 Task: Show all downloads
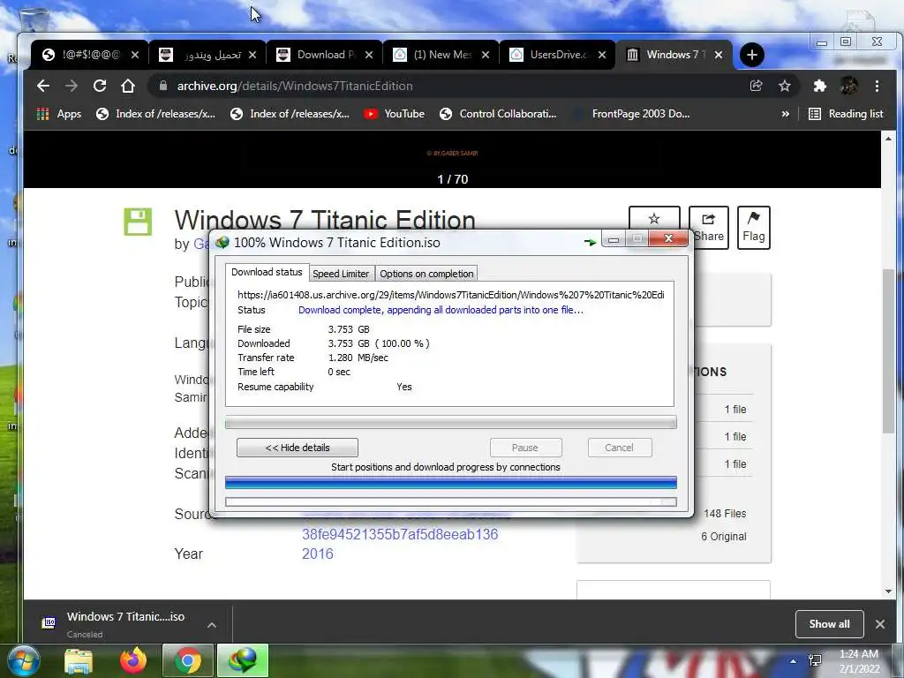pos(829,624)
